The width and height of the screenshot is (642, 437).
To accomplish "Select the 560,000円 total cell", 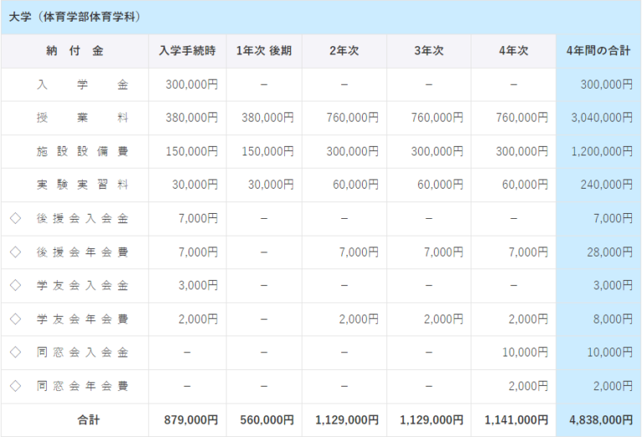I will pyautogui.click(x=267, y=419).
